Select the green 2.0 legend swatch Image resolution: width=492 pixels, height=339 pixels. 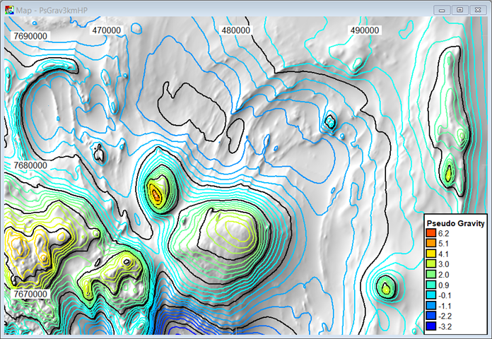point(431,275)
